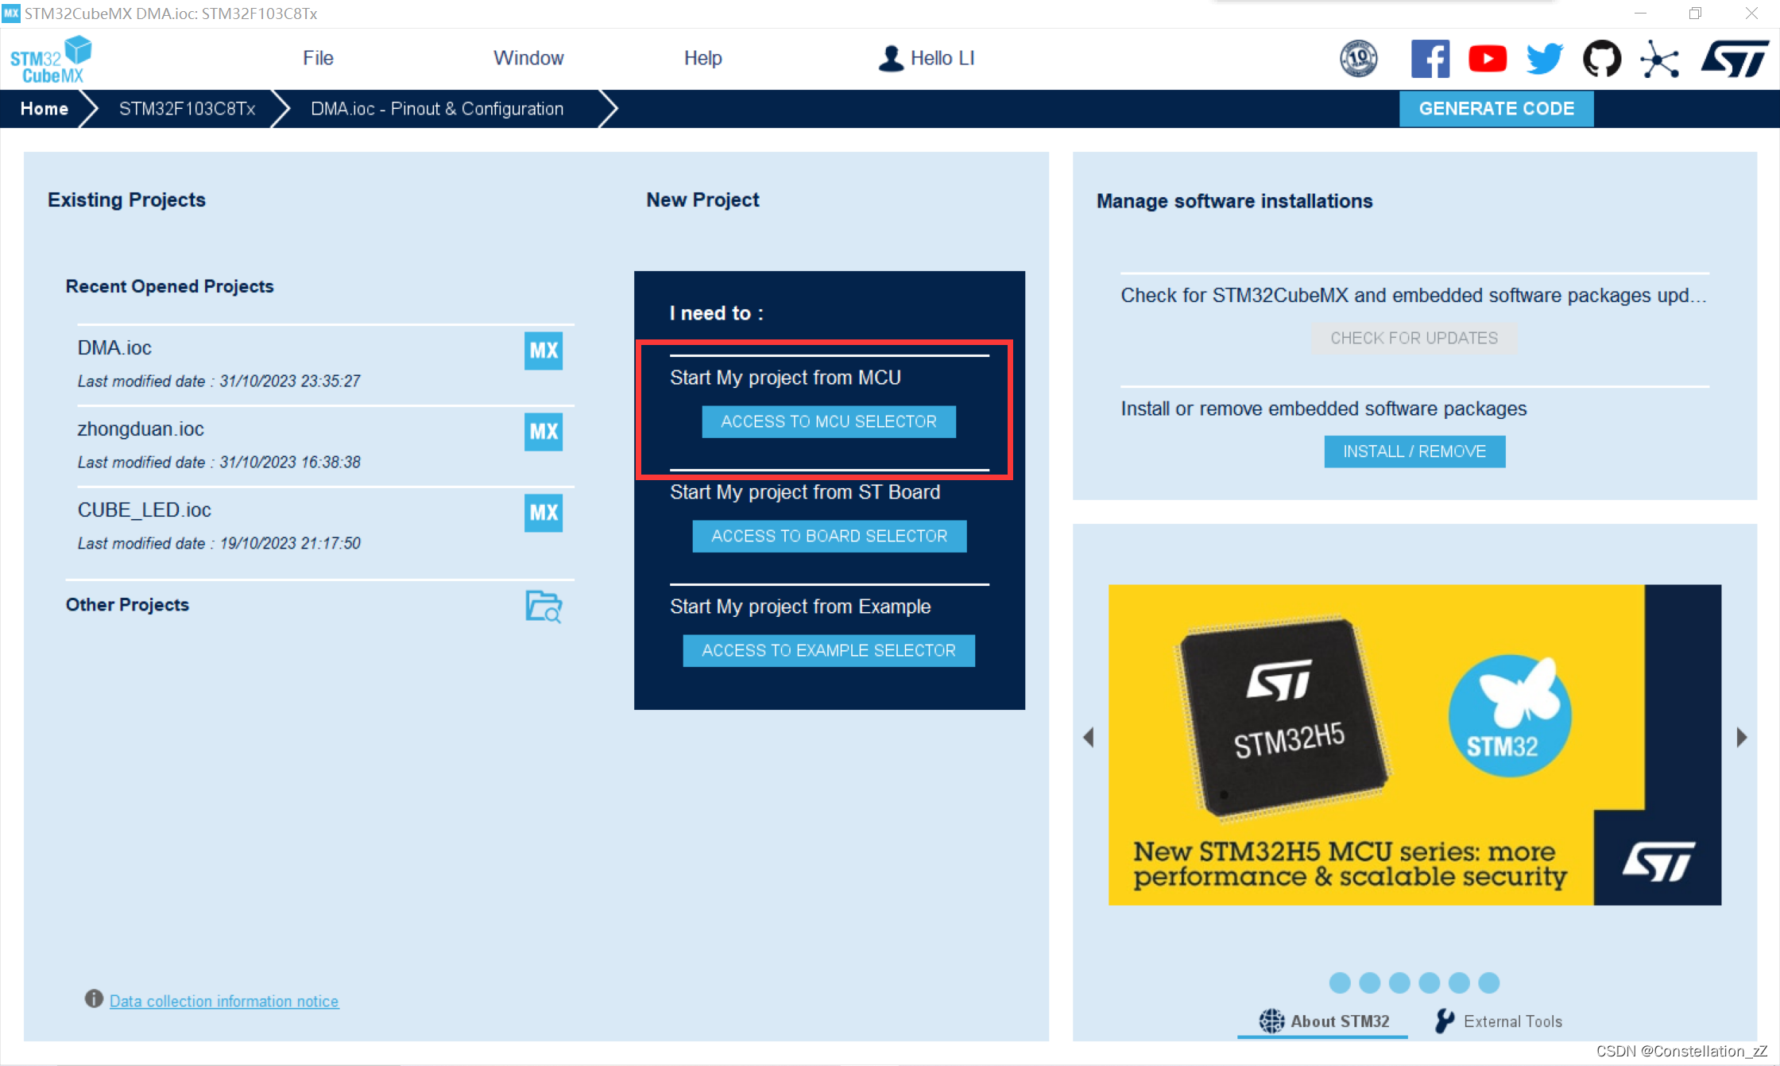Browse Other Projects with the folder search icon

(x=544, y=607)
